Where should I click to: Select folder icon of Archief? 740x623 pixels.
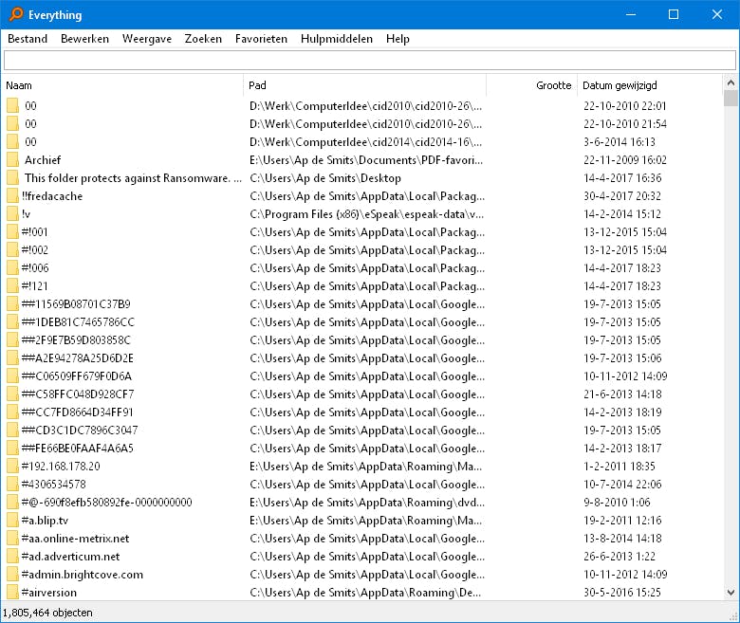(x=12, y=160)
